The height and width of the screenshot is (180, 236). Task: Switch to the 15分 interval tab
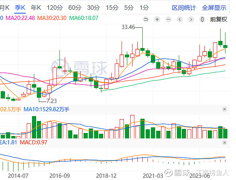pos(112,8)
